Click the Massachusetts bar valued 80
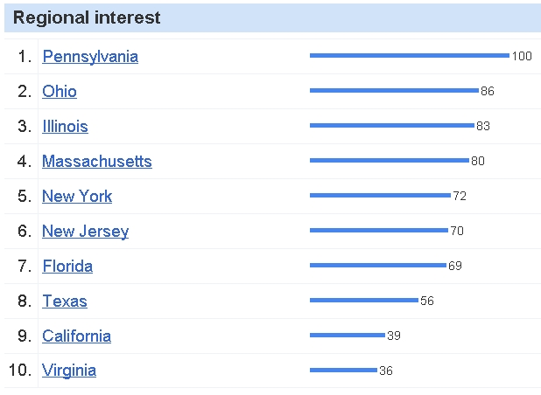541x395 pixels. [x=389, y=161]
